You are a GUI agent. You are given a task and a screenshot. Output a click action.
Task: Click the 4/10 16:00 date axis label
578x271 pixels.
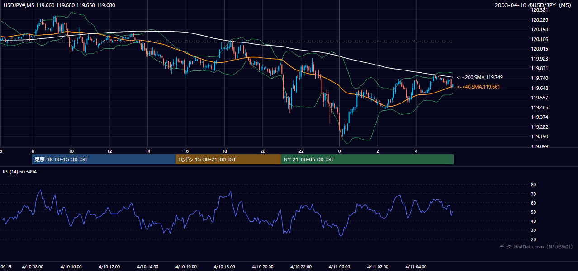186,266
